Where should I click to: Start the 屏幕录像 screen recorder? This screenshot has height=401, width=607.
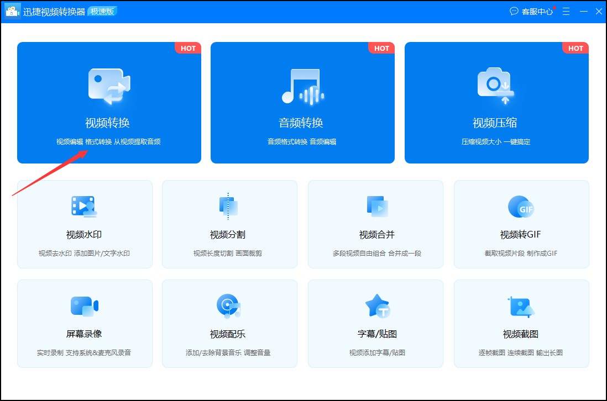(85, 323)
